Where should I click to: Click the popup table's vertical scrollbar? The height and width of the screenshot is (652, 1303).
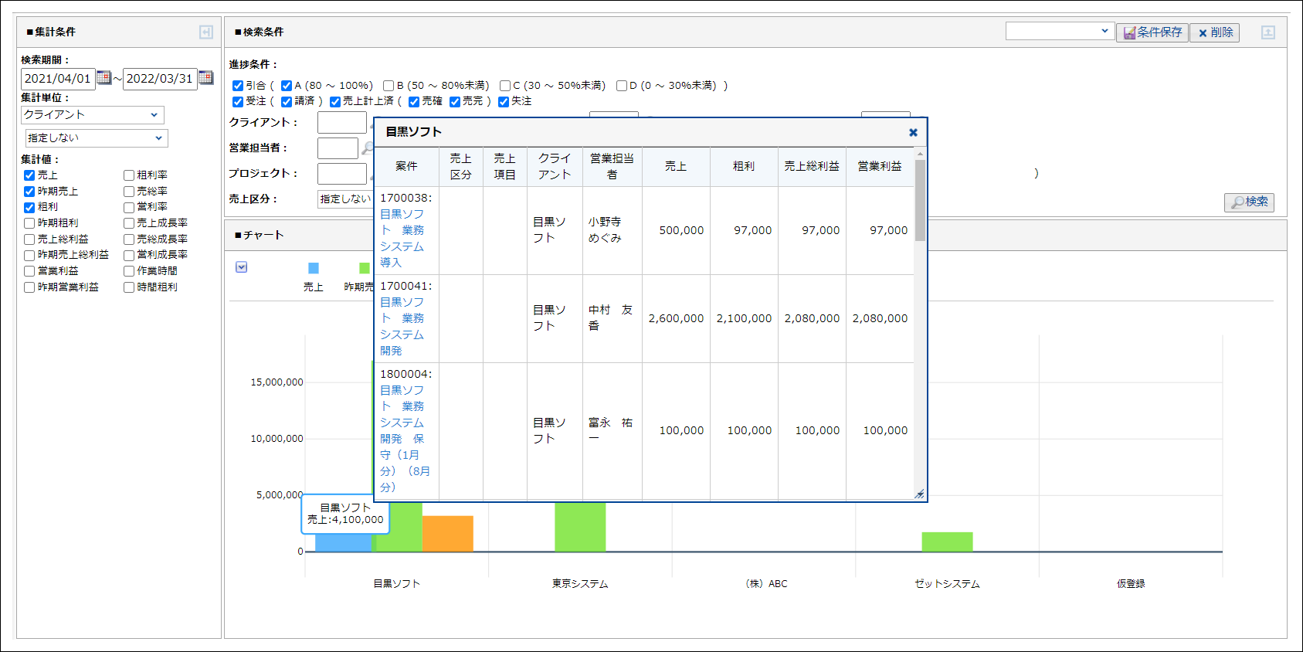point(919,201)
